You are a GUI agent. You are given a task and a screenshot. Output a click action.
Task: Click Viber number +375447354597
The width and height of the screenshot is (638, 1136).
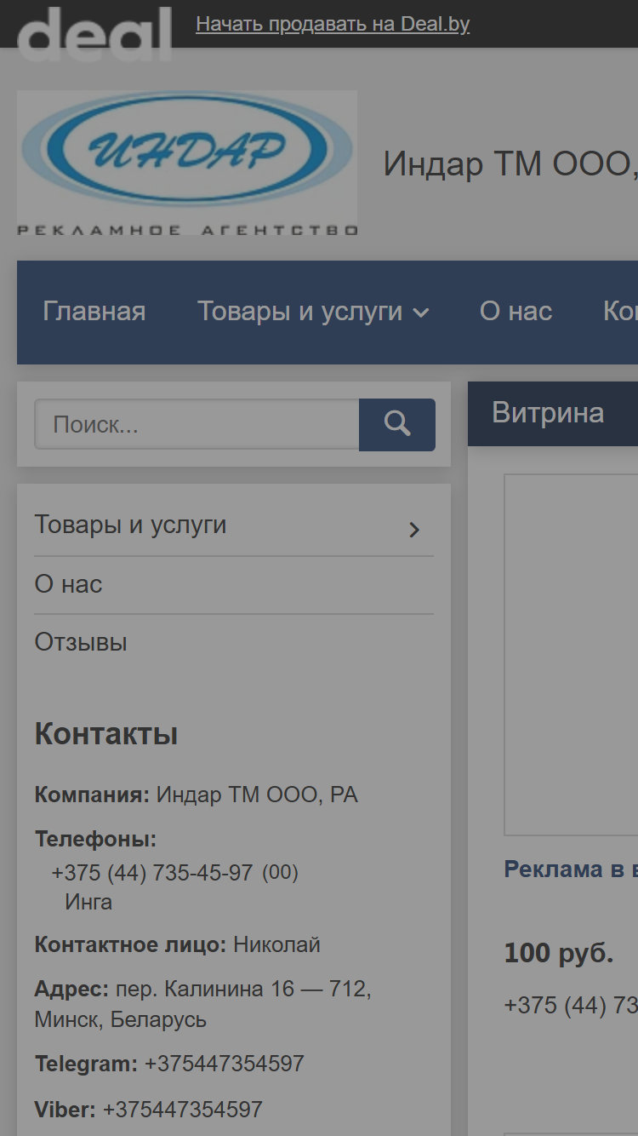(183, 1110)
